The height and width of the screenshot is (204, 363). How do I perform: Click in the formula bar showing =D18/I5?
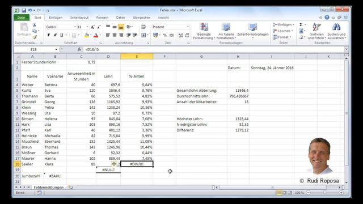pos(213,49)
